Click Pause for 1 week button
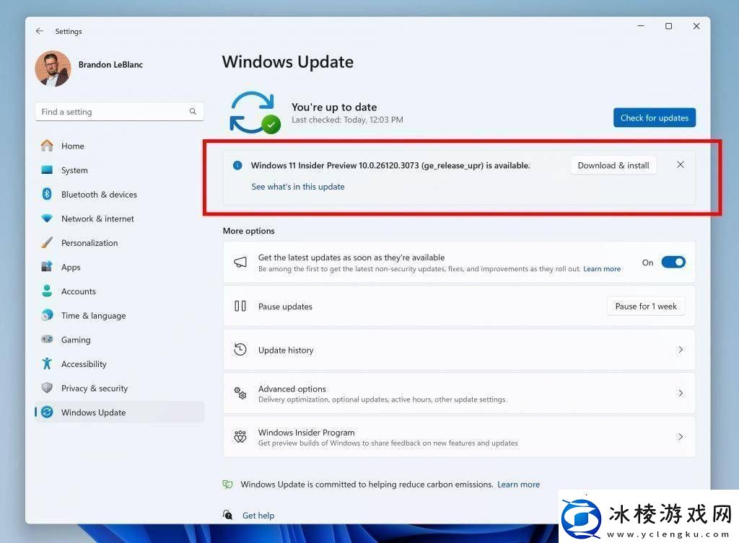 (x=645, y=306)
